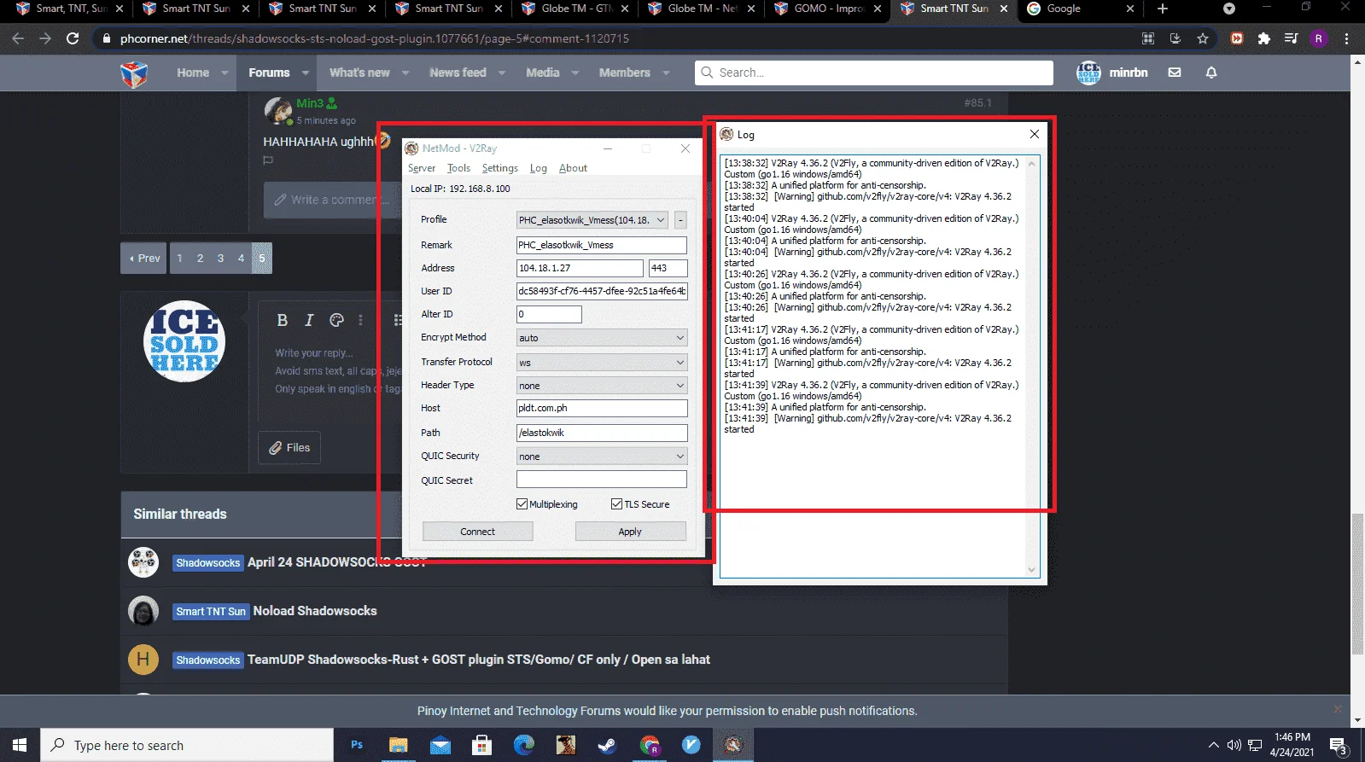Screen dimensions: 1365x762
Task: Click the Path field showing /elastokwik
Action: coord(602,433)
